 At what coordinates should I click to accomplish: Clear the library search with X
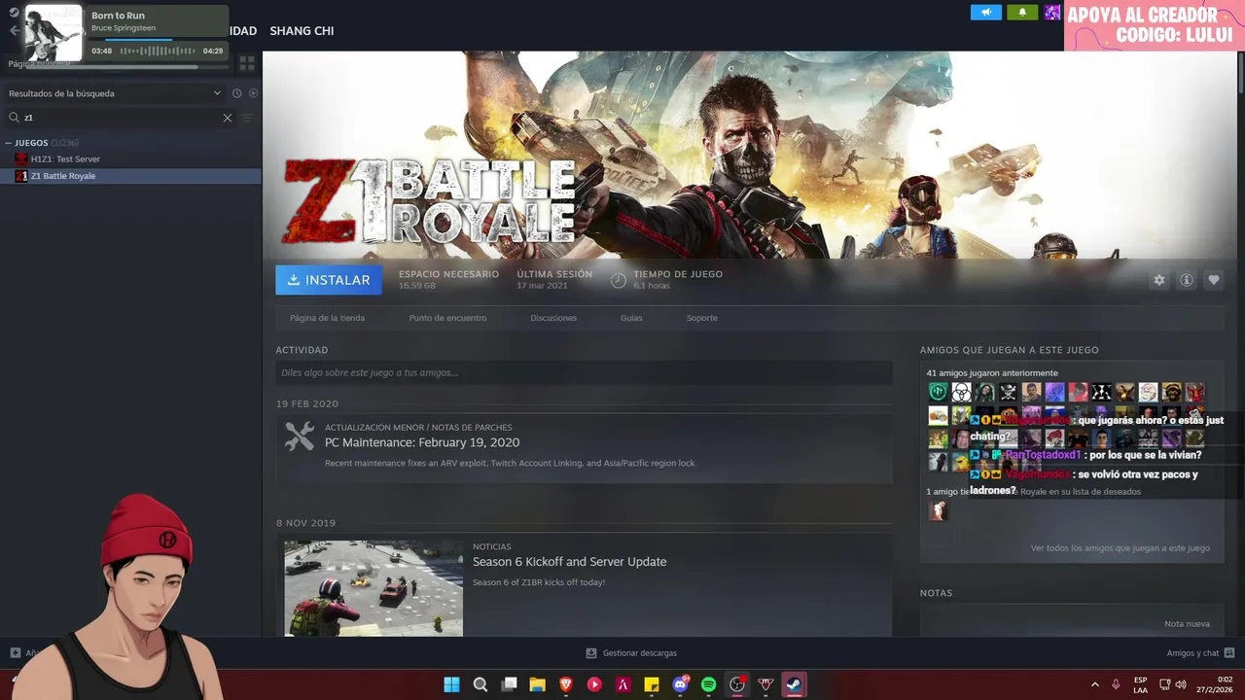(x=228, y=118)
